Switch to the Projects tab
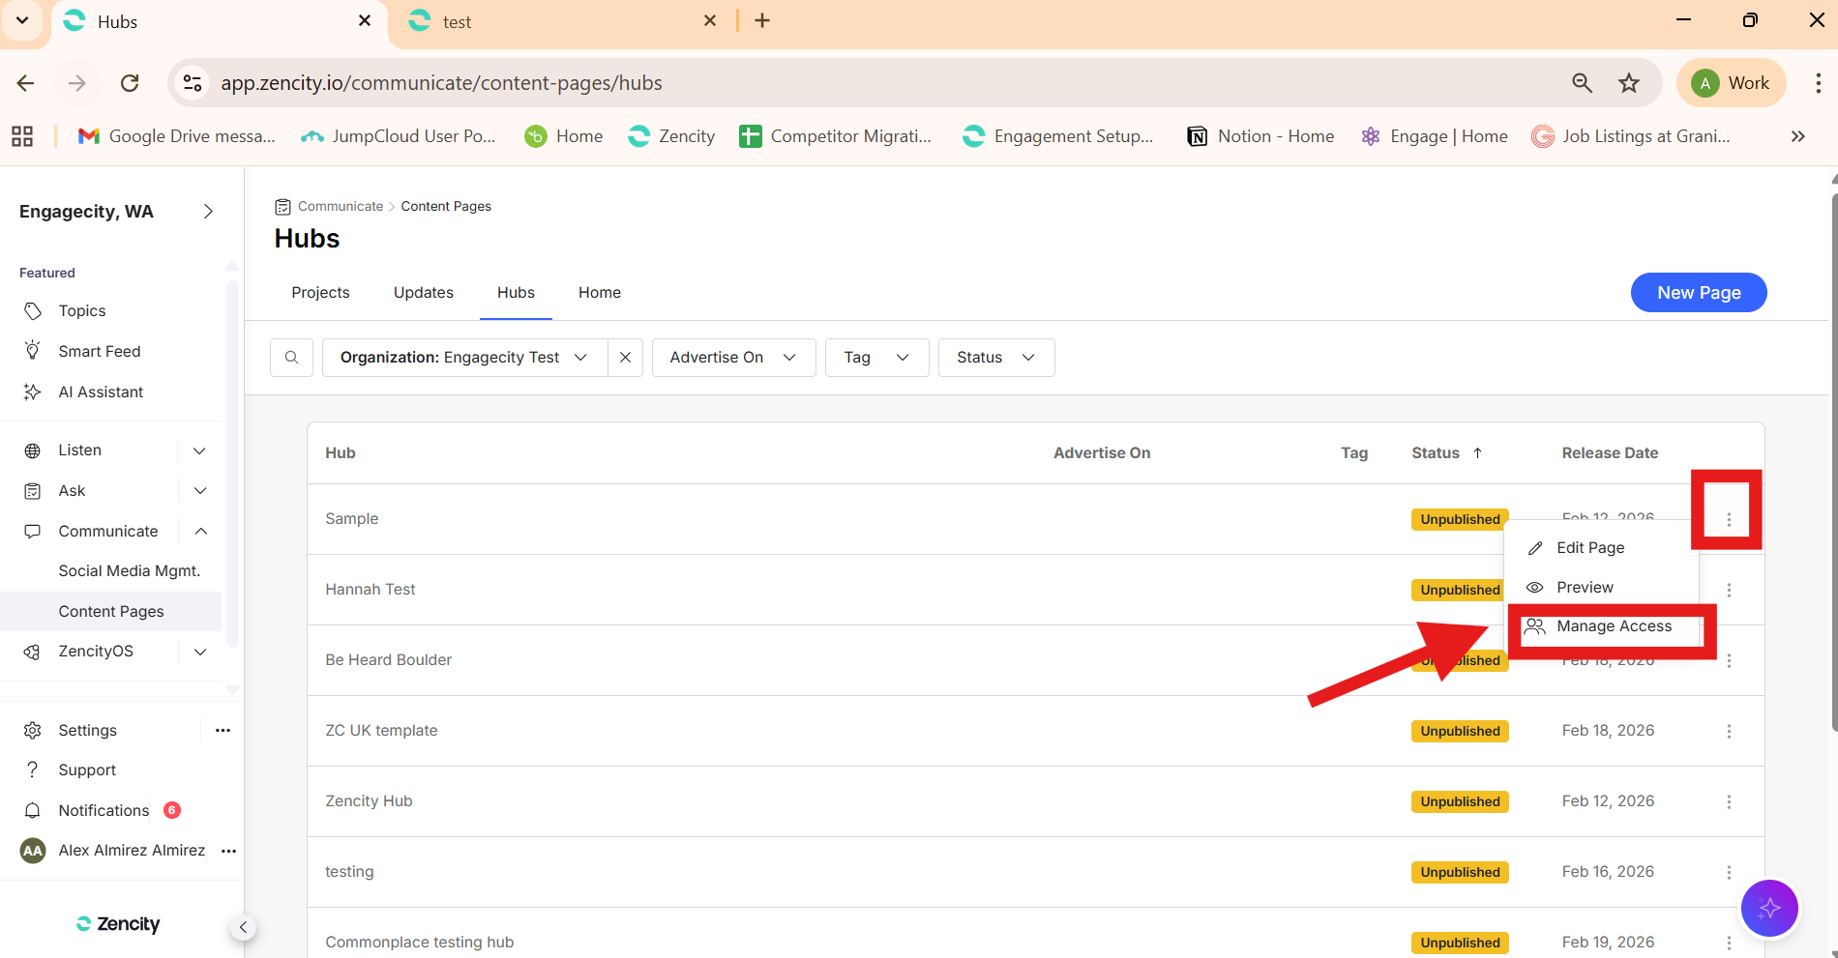The image size is (1838, 958). point(320,292)
